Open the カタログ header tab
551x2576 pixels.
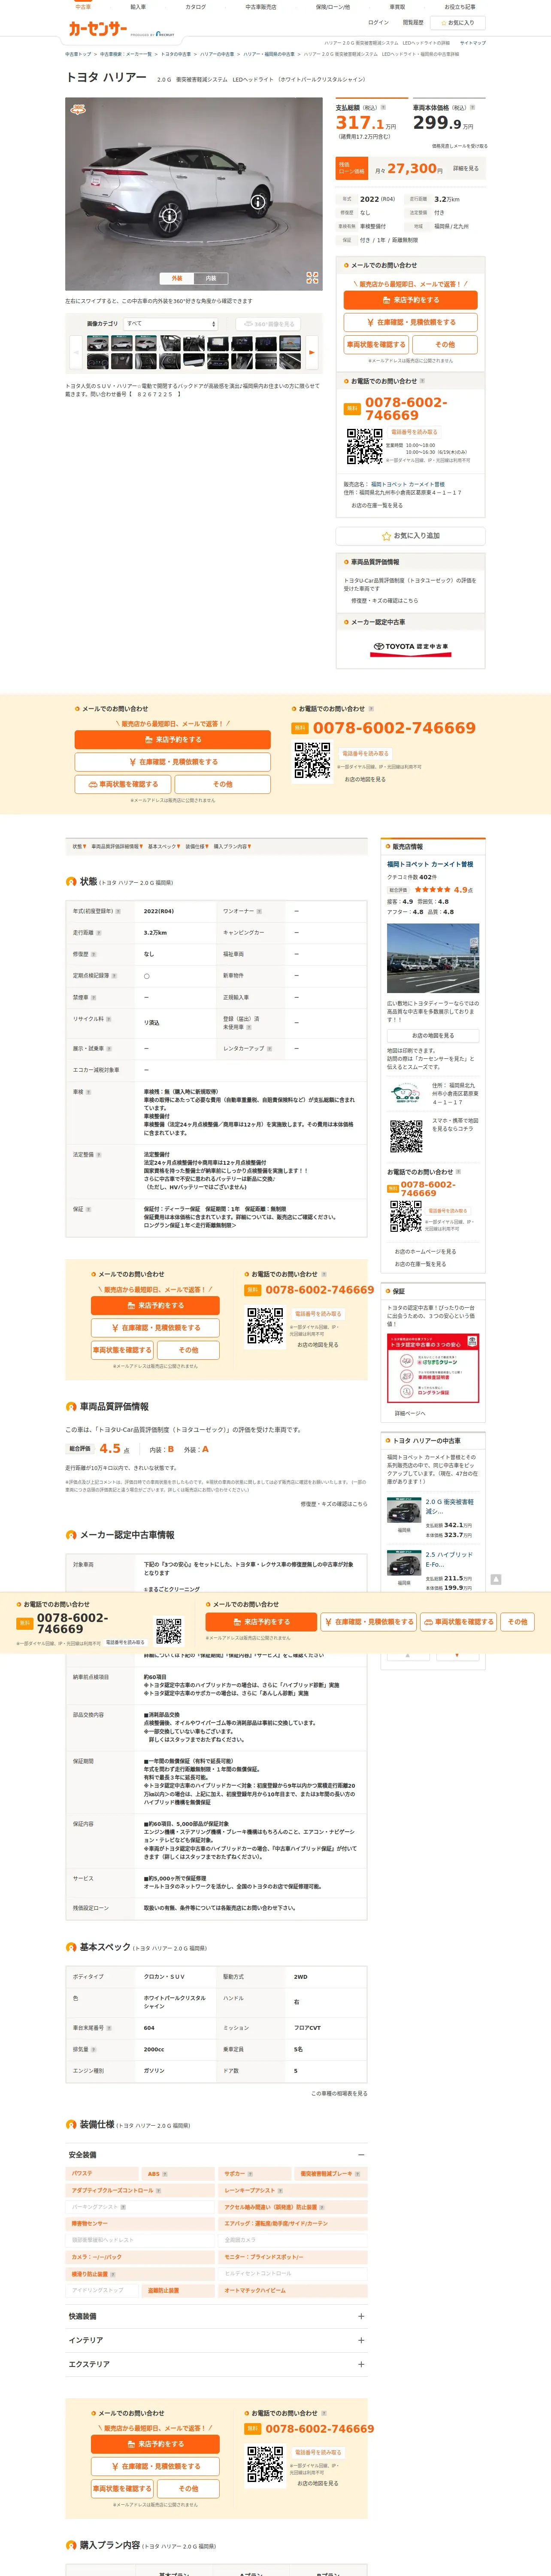click(x=196, y=7)
